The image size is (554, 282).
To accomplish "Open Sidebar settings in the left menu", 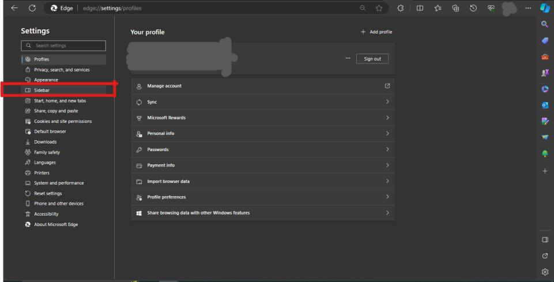I will point(63,90).
